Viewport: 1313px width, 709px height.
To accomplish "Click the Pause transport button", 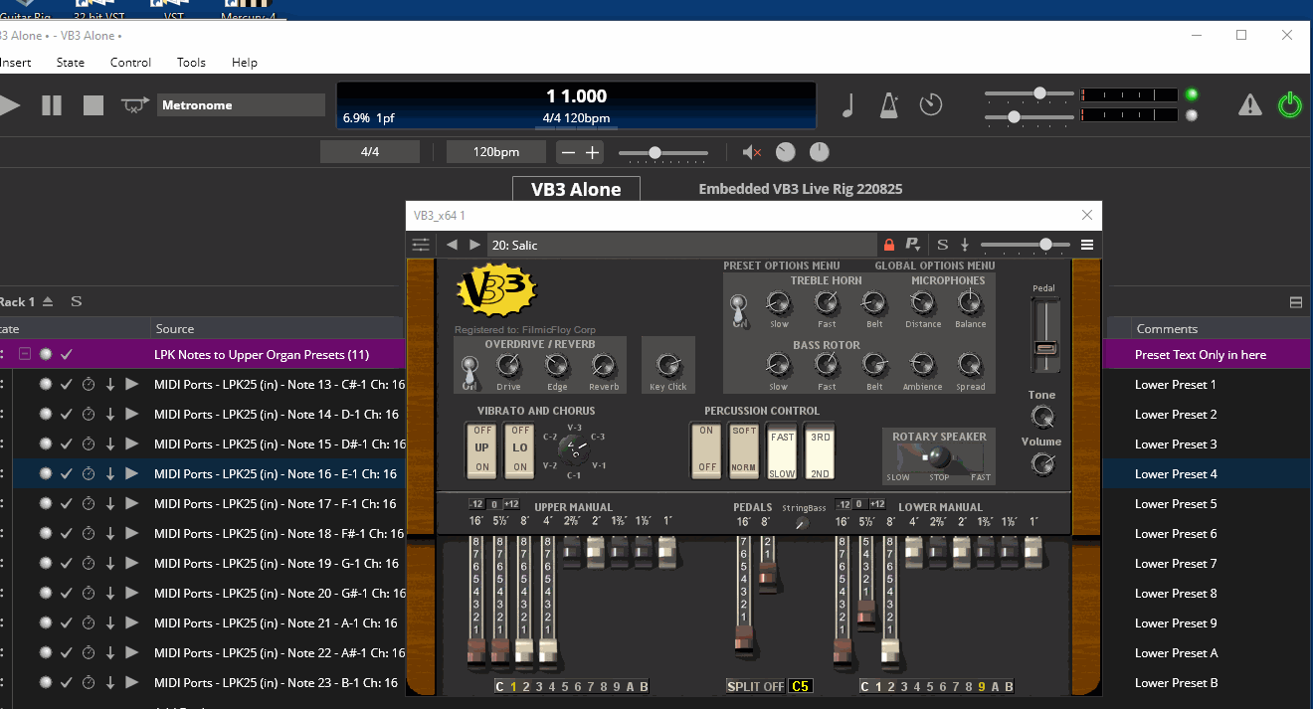I will pos(52,105).
